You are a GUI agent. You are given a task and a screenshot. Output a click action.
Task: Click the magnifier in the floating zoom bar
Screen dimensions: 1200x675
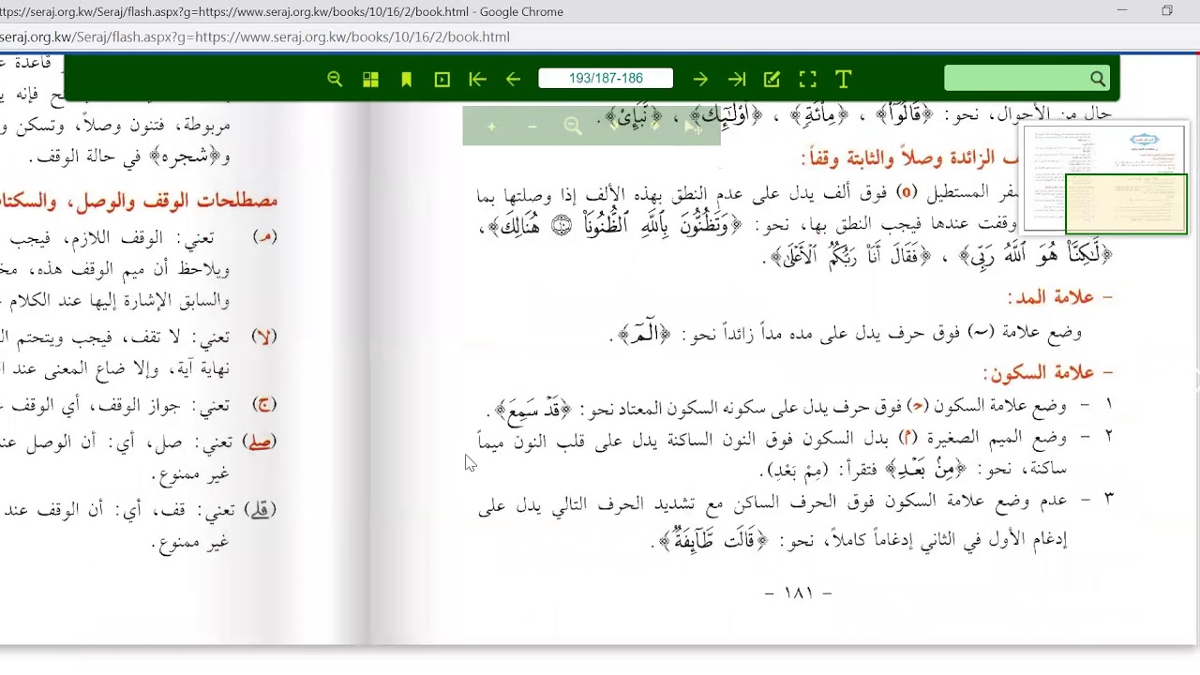point(573,127)
